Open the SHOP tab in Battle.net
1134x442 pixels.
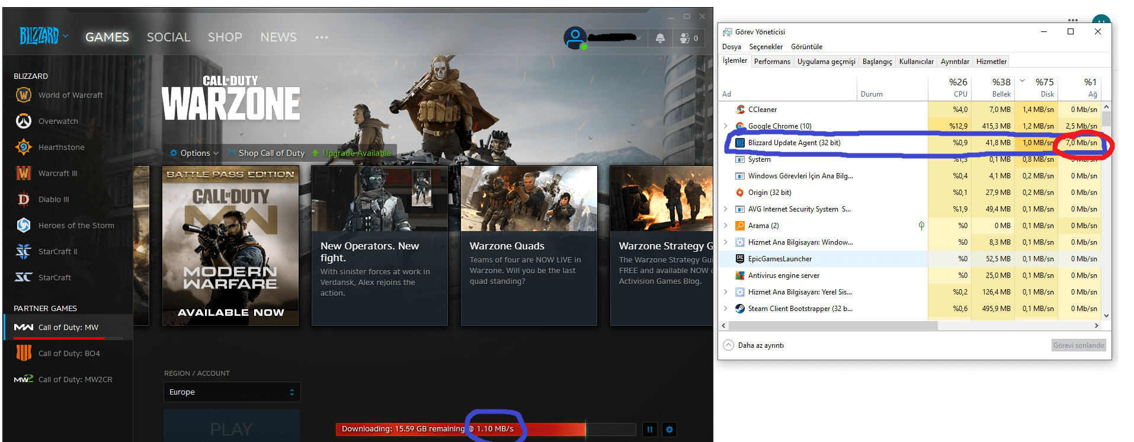click(x=225, y=37)
